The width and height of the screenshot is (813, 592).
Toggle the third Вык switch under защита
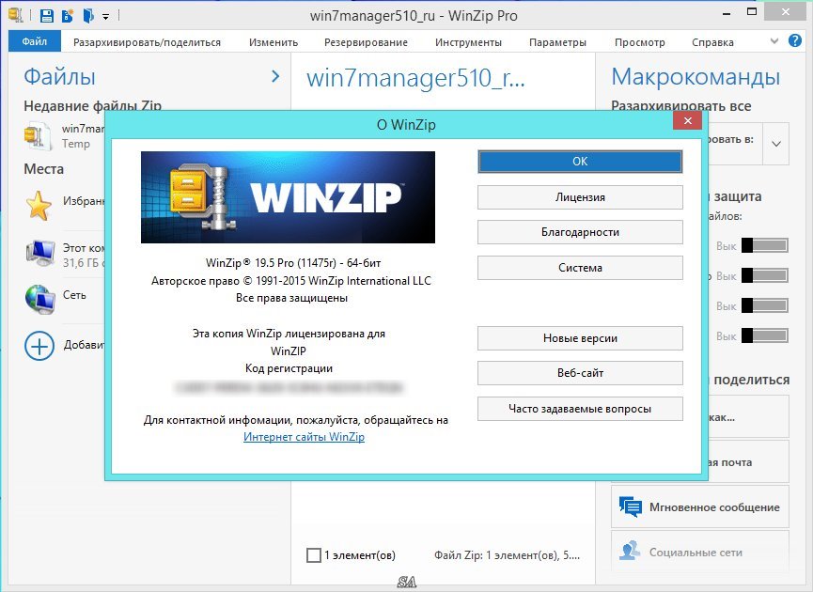(x=765, y=305)
